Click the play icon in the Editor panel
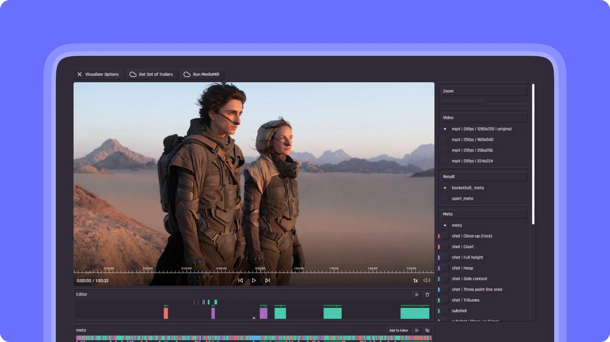 [417, 294]
